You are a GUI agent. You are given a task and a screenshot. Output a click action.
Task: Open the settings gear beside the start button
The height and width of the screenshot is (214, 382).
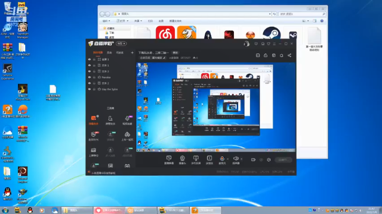pyautogui.click(x=269, y=160)
